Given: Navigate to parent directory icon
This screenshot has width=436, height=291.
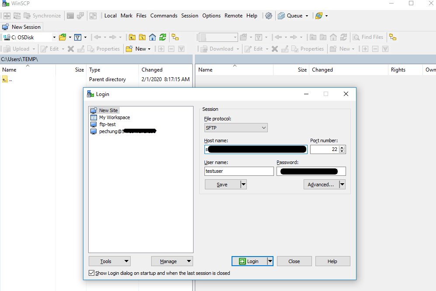Looking at the screenshot, I should (x=132, y=37).
